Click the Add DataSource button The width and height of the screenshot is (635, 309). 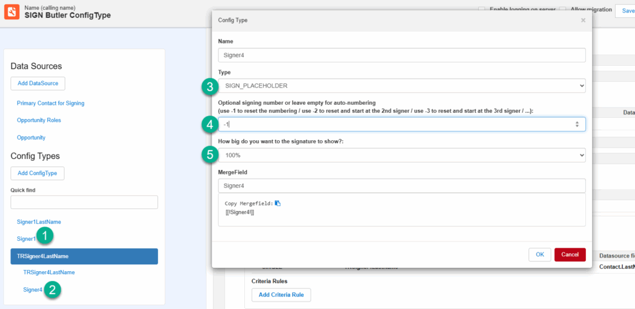click(x=38, y=84)
